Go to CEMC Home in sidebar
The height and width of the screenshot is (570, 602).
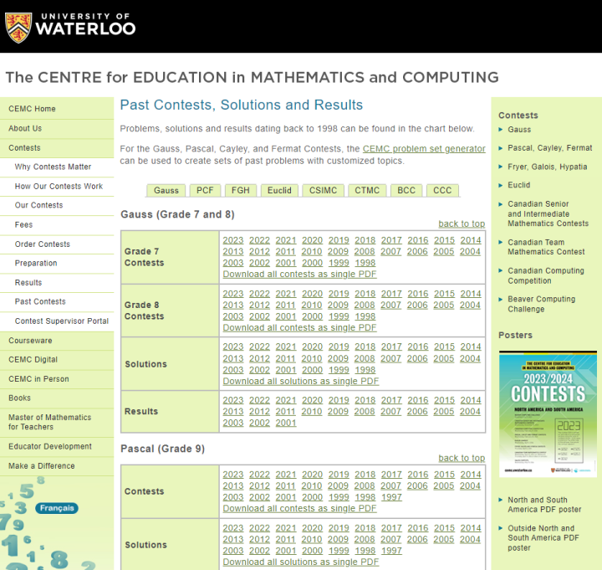click(32, 109)
